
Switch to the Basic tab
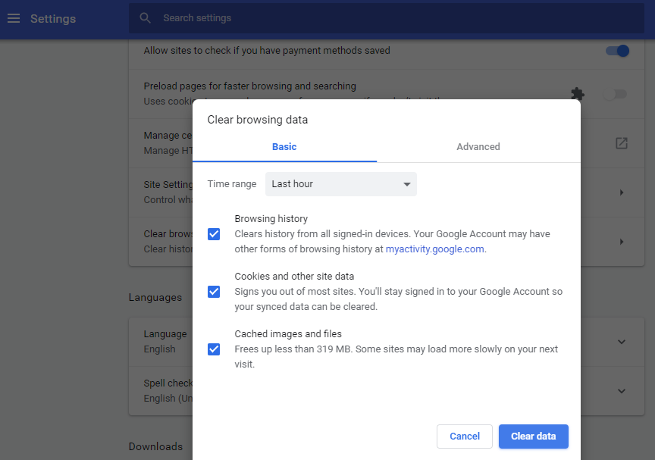[x=284, y=147]
